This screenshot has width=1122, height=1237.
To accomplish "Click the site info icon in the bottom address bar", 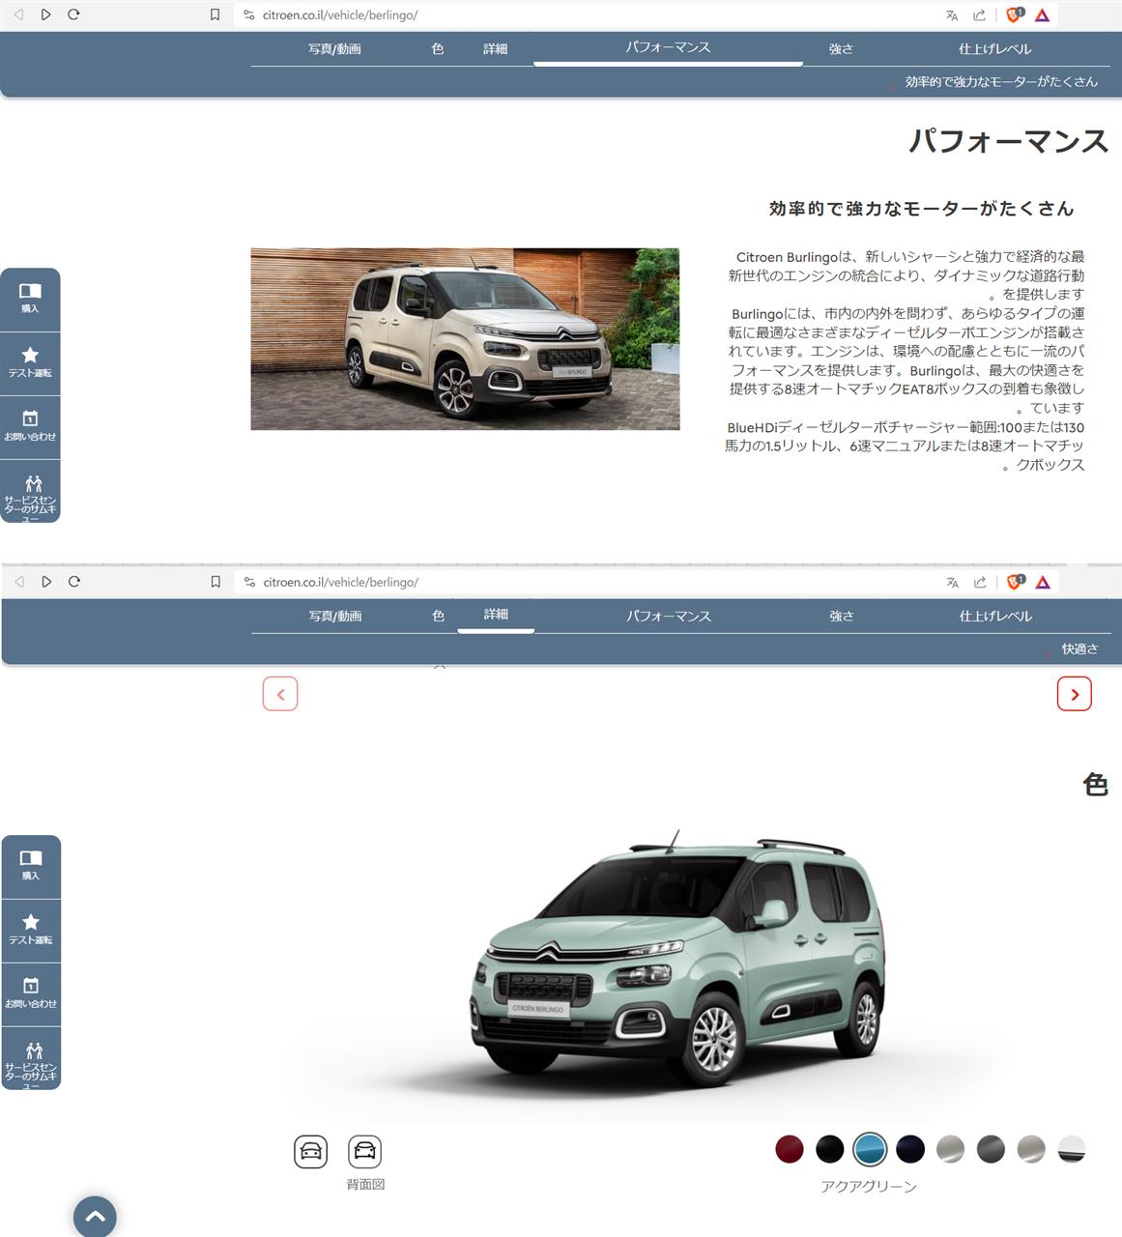I will (x=249, y=582).
